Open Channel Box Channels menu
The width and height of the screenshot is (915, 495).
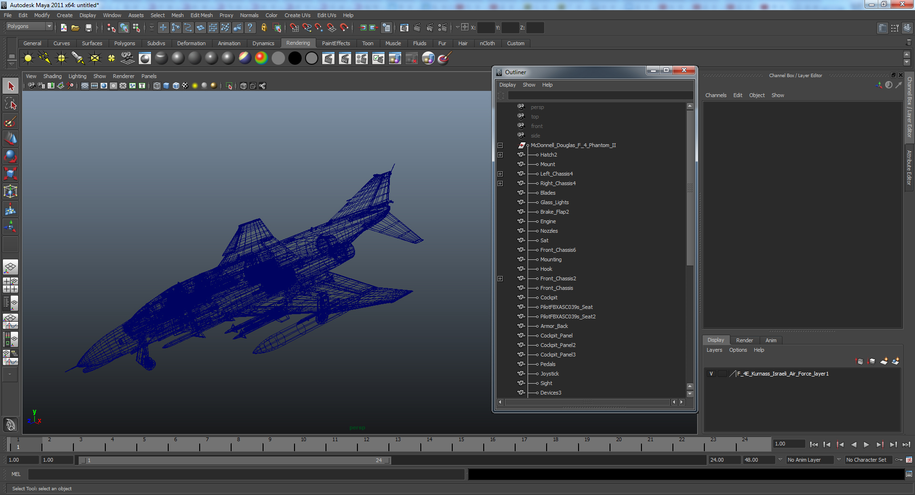(716, 95)
